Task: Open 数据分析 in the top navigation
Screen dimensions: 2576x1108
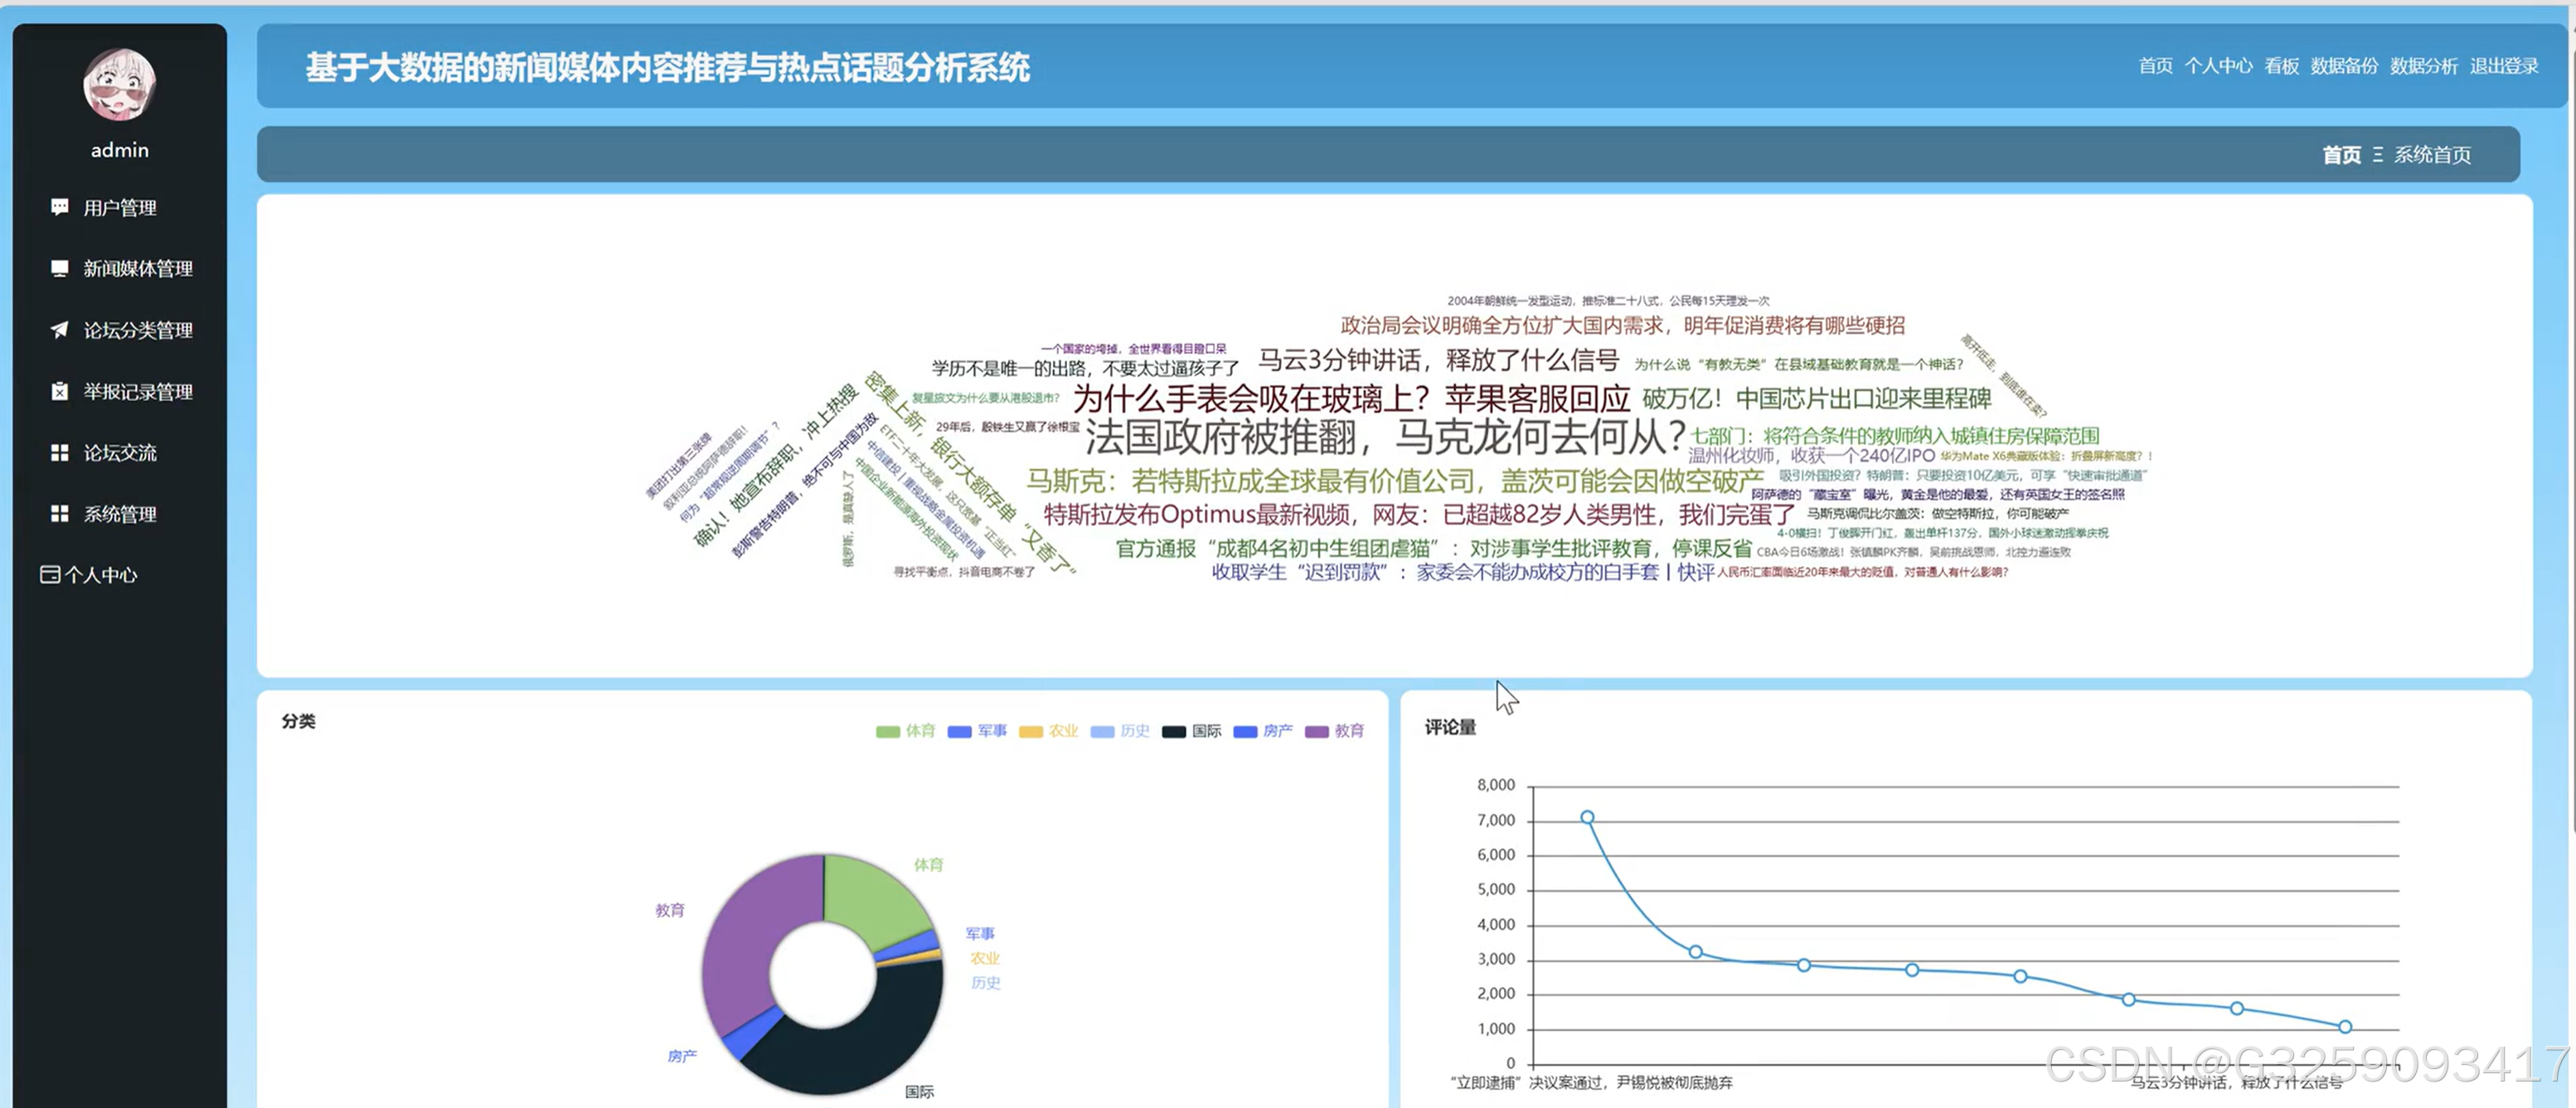Action: (x=2423, y=66)
